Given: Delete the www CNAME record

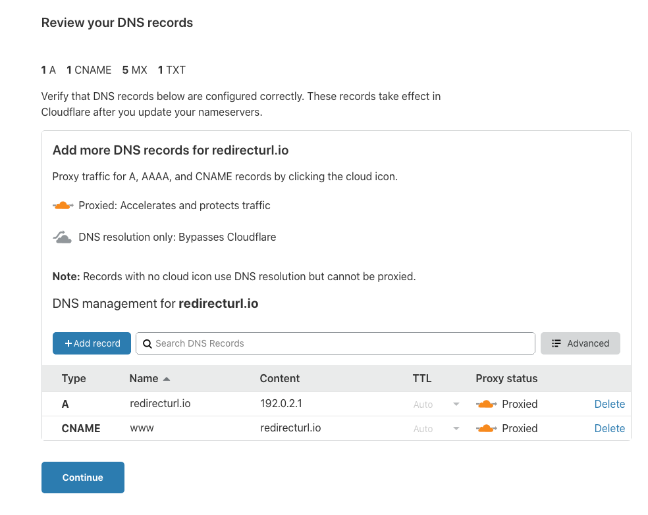Looking at the screenshot, I should [x=610, y=428].
